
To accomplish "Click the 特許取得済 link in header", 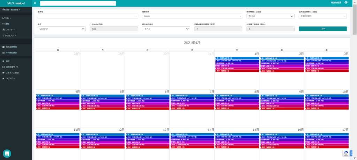I will 336,2.
